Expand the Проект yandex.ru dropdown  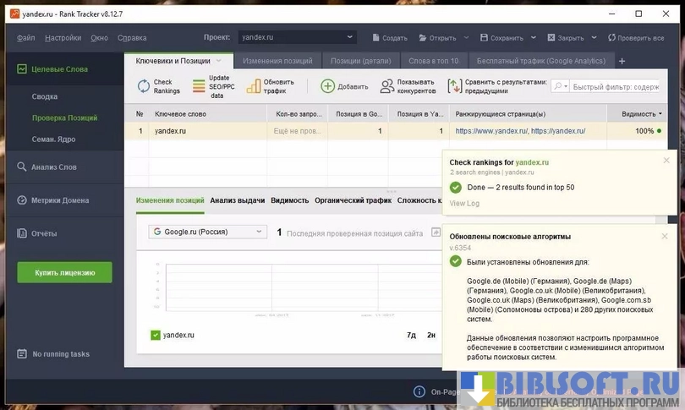pos(349,37)
